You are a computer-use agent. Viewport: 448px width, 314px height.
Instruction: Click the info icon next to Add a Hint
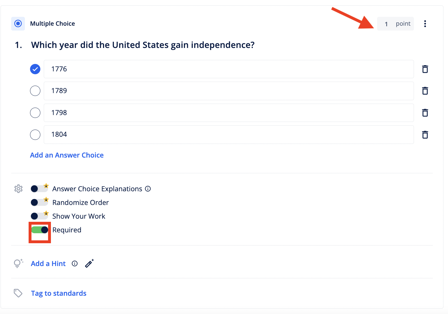pos(74,263)
